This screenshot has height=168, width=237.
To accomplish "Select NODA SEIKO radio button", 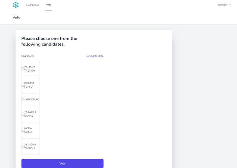I will point(23,130).
